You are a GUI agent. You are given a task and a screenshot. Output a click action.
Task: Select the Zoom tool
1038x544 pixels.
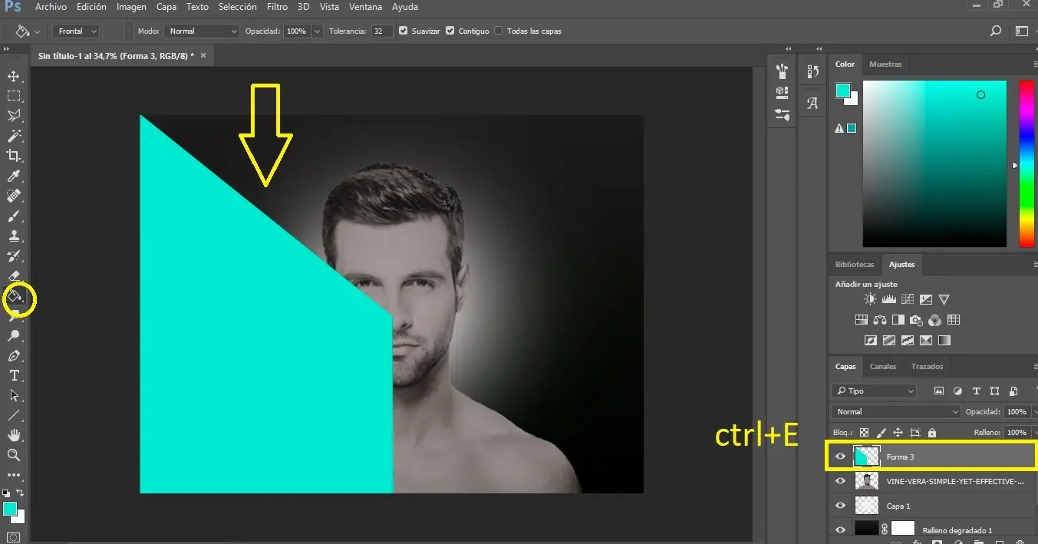click(x=14, y=455)
